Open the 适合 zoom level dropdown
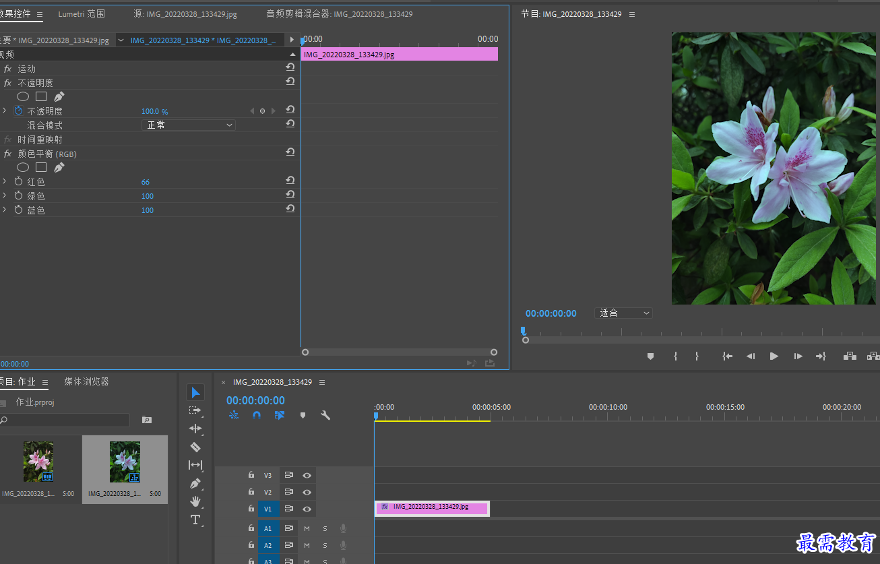The height and width of the screenshot is (564, 880). pyautogui.click(x=624, y=313)
